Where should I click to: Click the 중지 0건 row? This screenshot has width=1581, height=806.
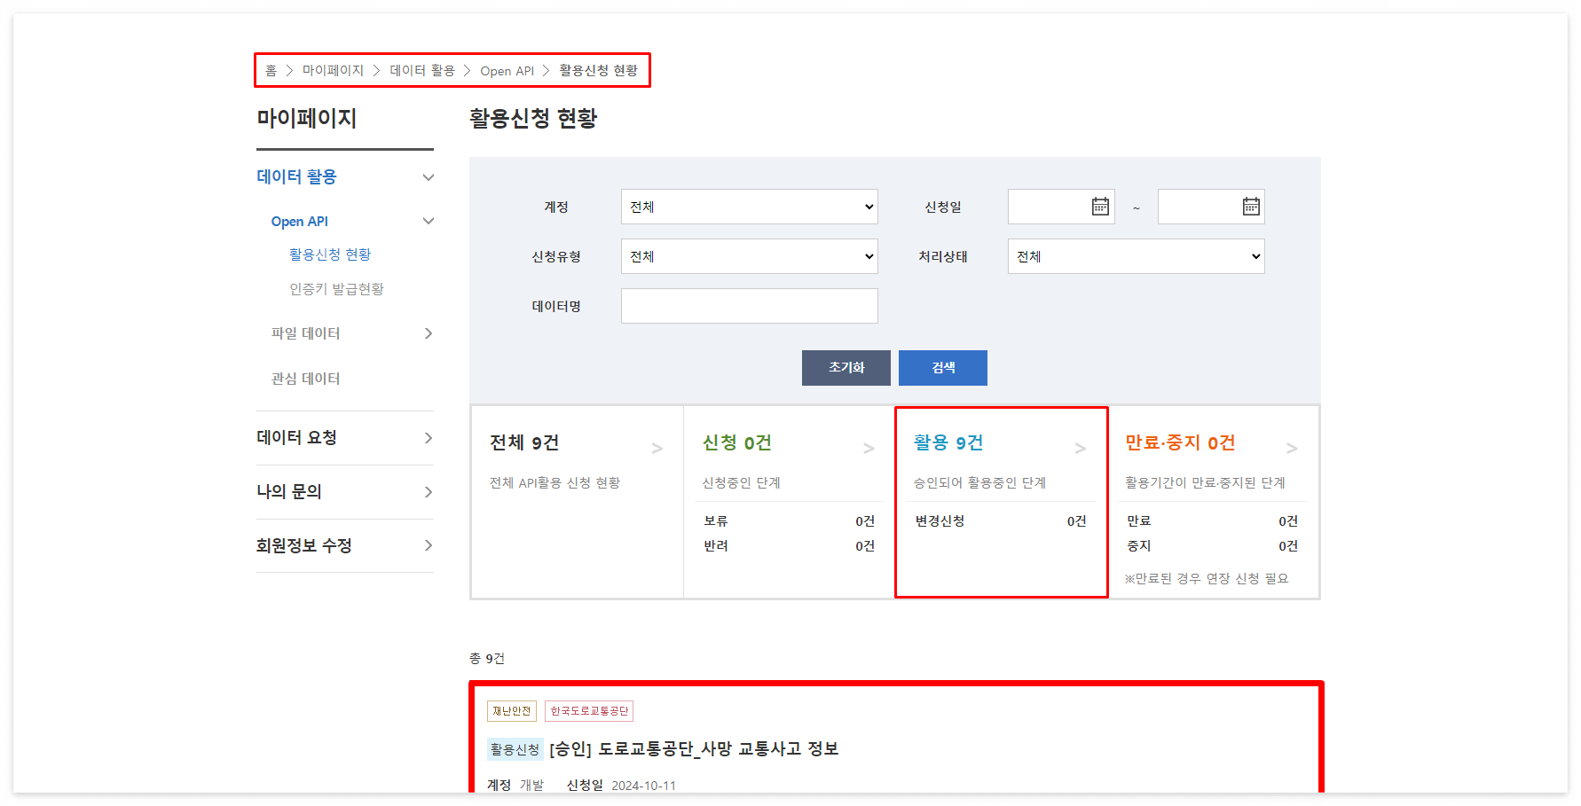pyautogui.click(x=1213, y=546)
